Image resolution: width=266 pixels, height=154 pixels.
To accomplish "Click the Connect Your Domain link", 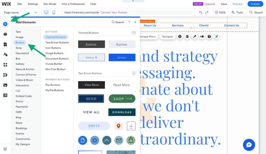I will (114, 13).
